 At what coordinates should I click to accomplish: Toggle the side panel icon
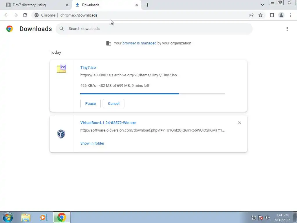pos(272,15)
